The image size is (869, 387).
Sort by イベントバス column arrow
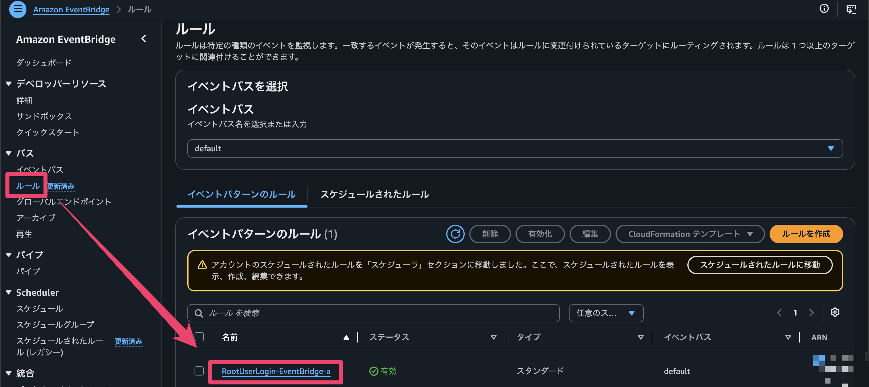coord(788,337)
